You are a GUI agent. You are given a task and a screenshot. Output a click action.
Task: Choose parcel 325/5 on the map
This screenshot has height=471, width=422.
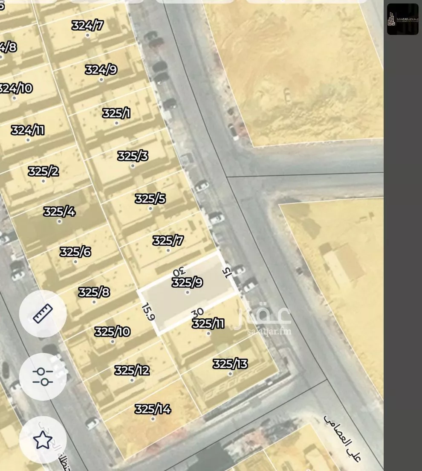click(x=150, y=198)
